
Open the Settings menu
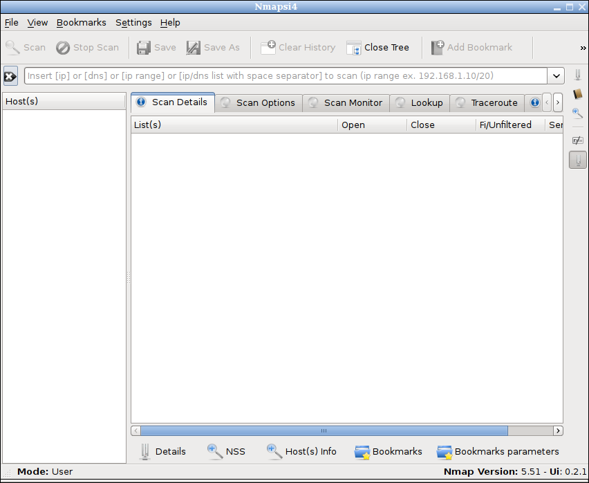(133, 23)
